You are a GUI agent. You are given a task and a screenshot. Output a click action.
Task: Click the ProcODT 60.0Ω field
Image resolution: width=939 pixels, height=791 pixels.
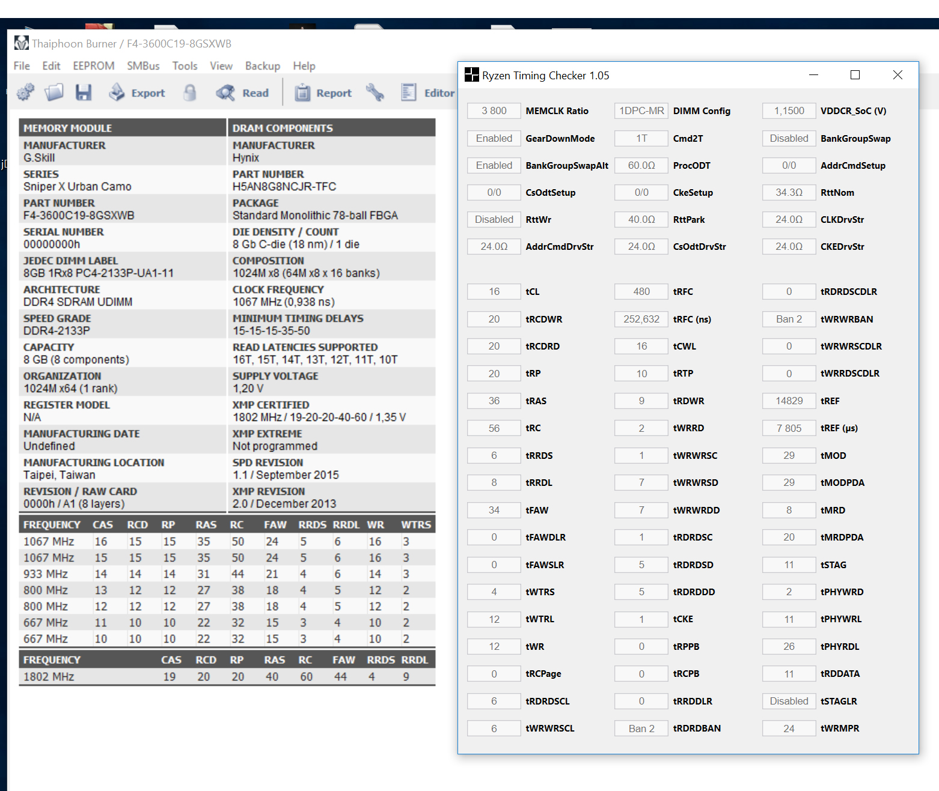click(641, 165)
